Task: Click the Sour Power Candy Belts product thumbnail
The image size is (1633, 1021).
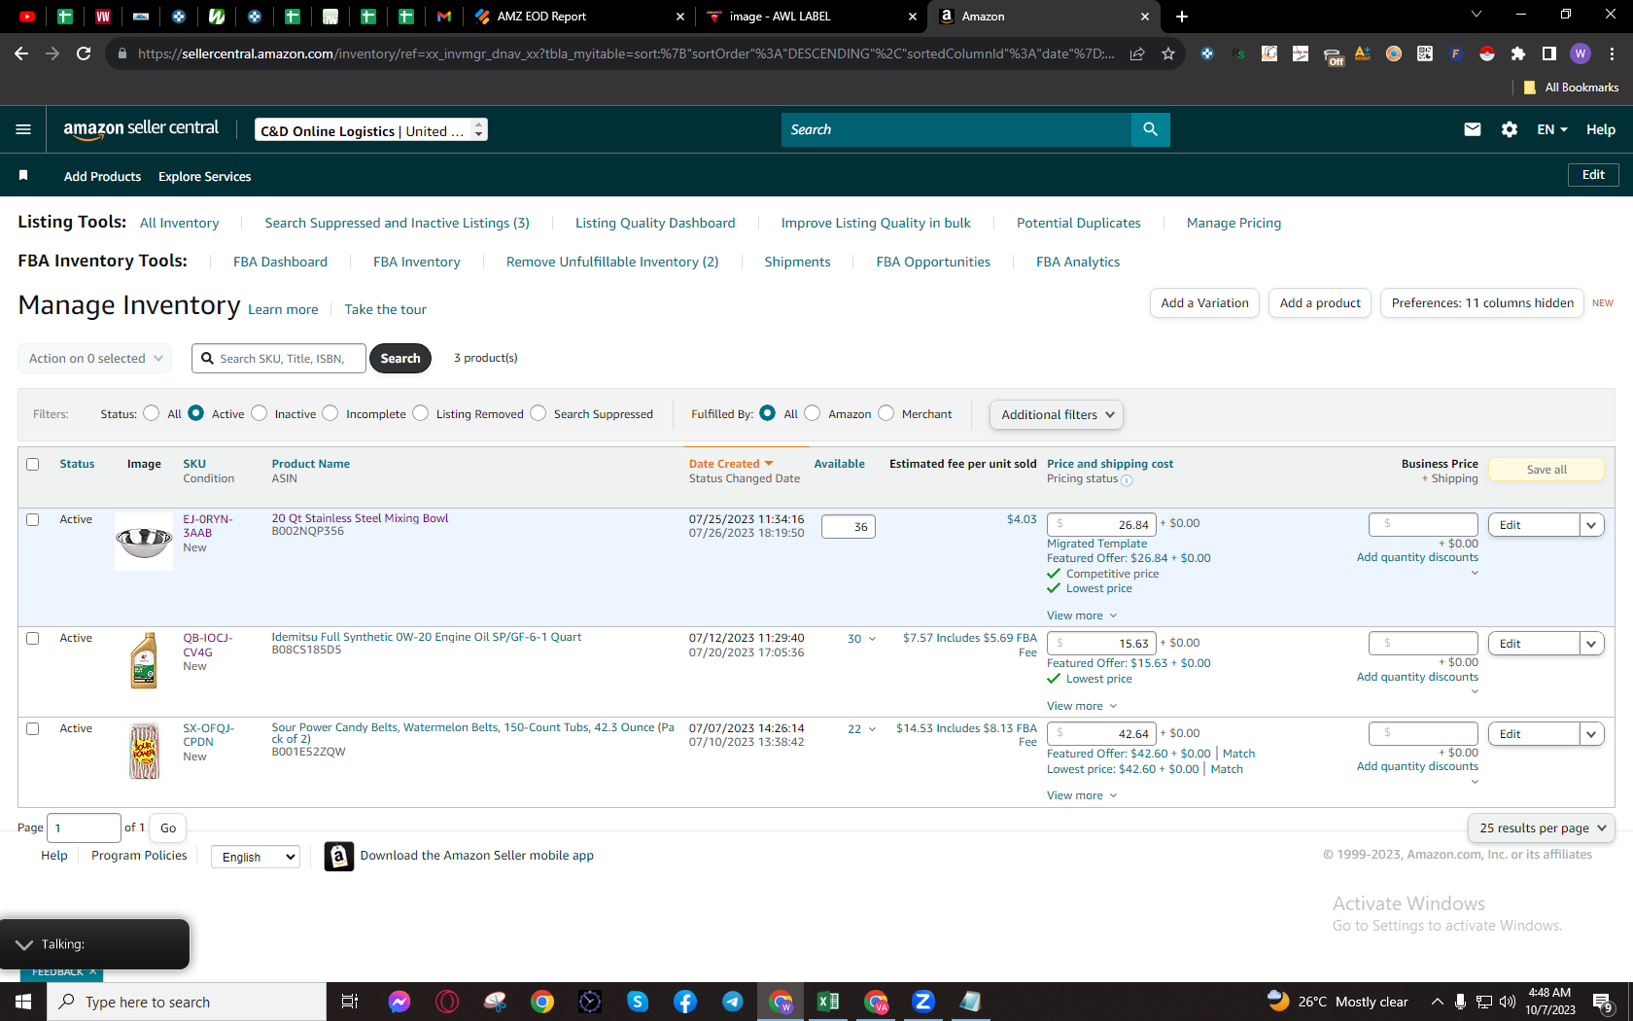Action: click(x=144, y=751)
